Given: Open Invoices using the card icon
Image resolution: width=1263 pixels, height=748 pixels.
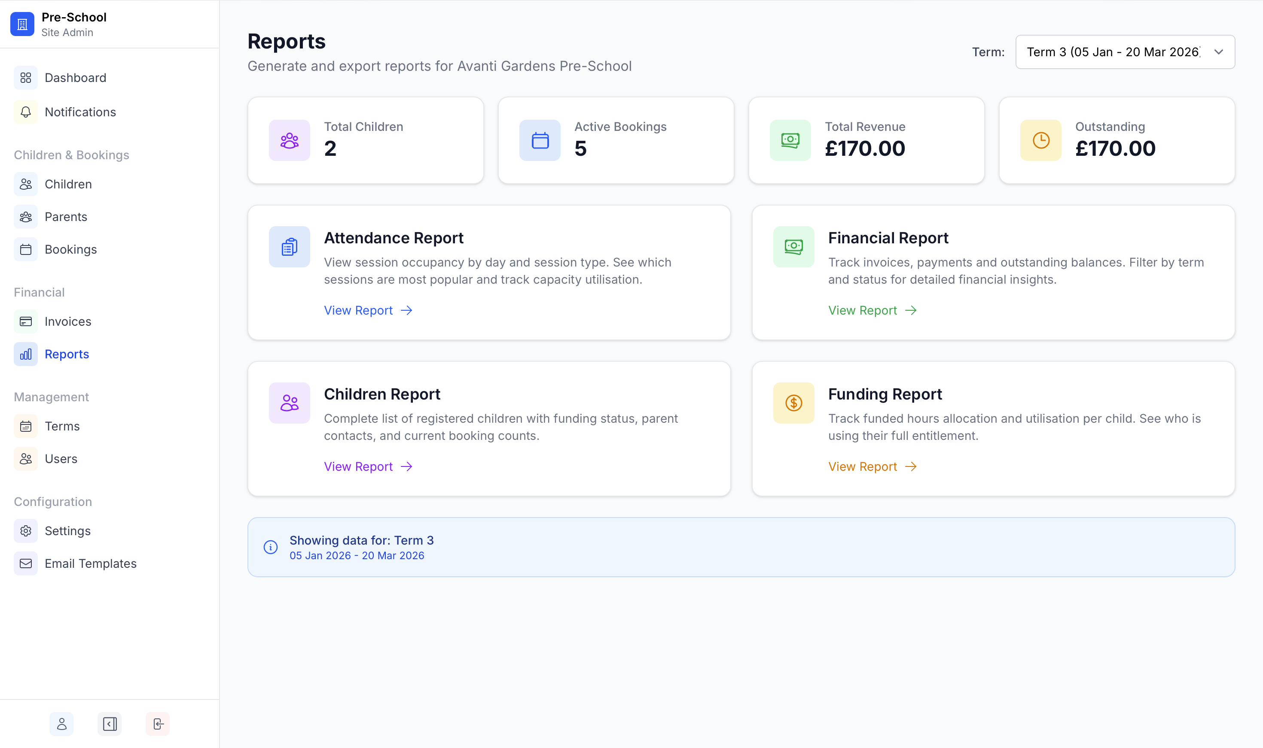Looking at the screenshot, I should click(x=26, y=321).
